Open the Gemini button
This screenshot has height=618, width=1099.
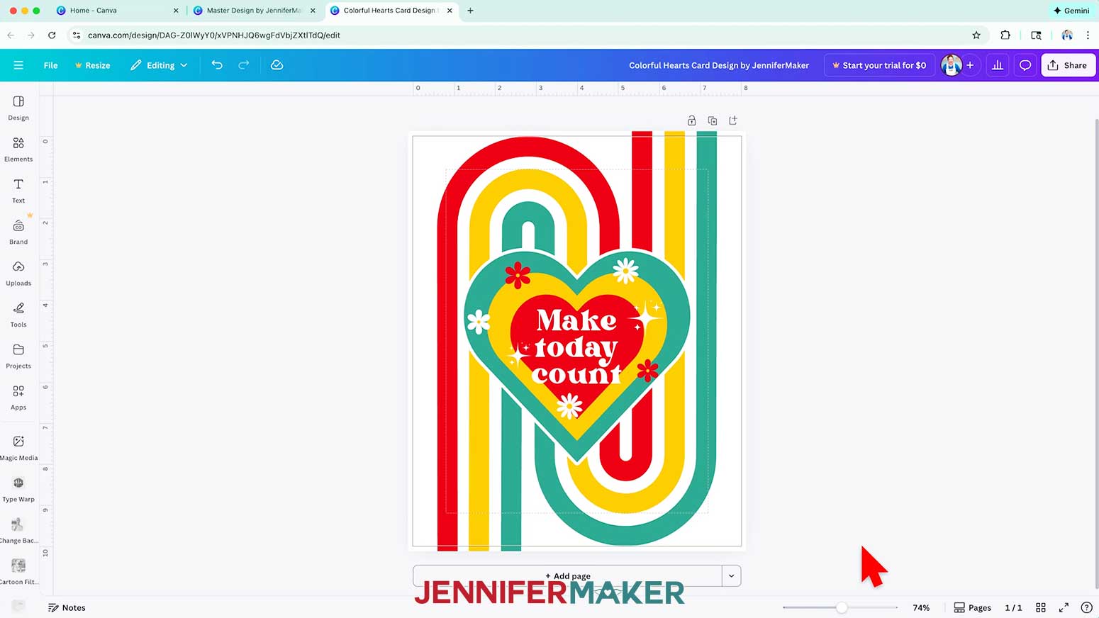1071,11
